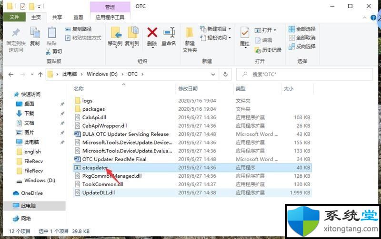This screenshot has height=239, width=381.
Task: Expand address bar history dropdown
Action: point(213,75)
